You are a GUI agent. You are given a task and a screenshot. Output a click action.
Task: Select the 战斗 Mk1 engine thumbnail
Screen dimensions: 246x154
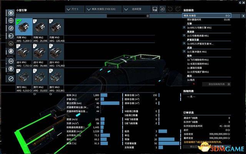[24, 52]
